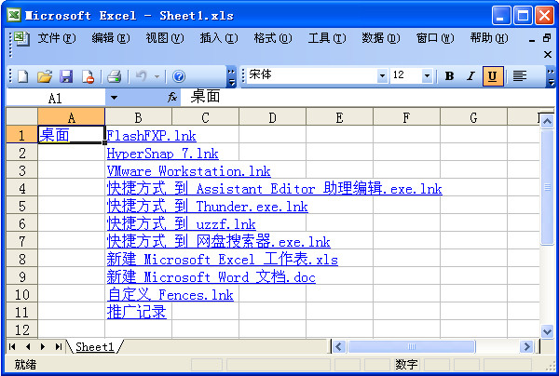Open the 窗口(W) menu
The width and height of the screenshot is (559, 376).
(x=435, y=38)
